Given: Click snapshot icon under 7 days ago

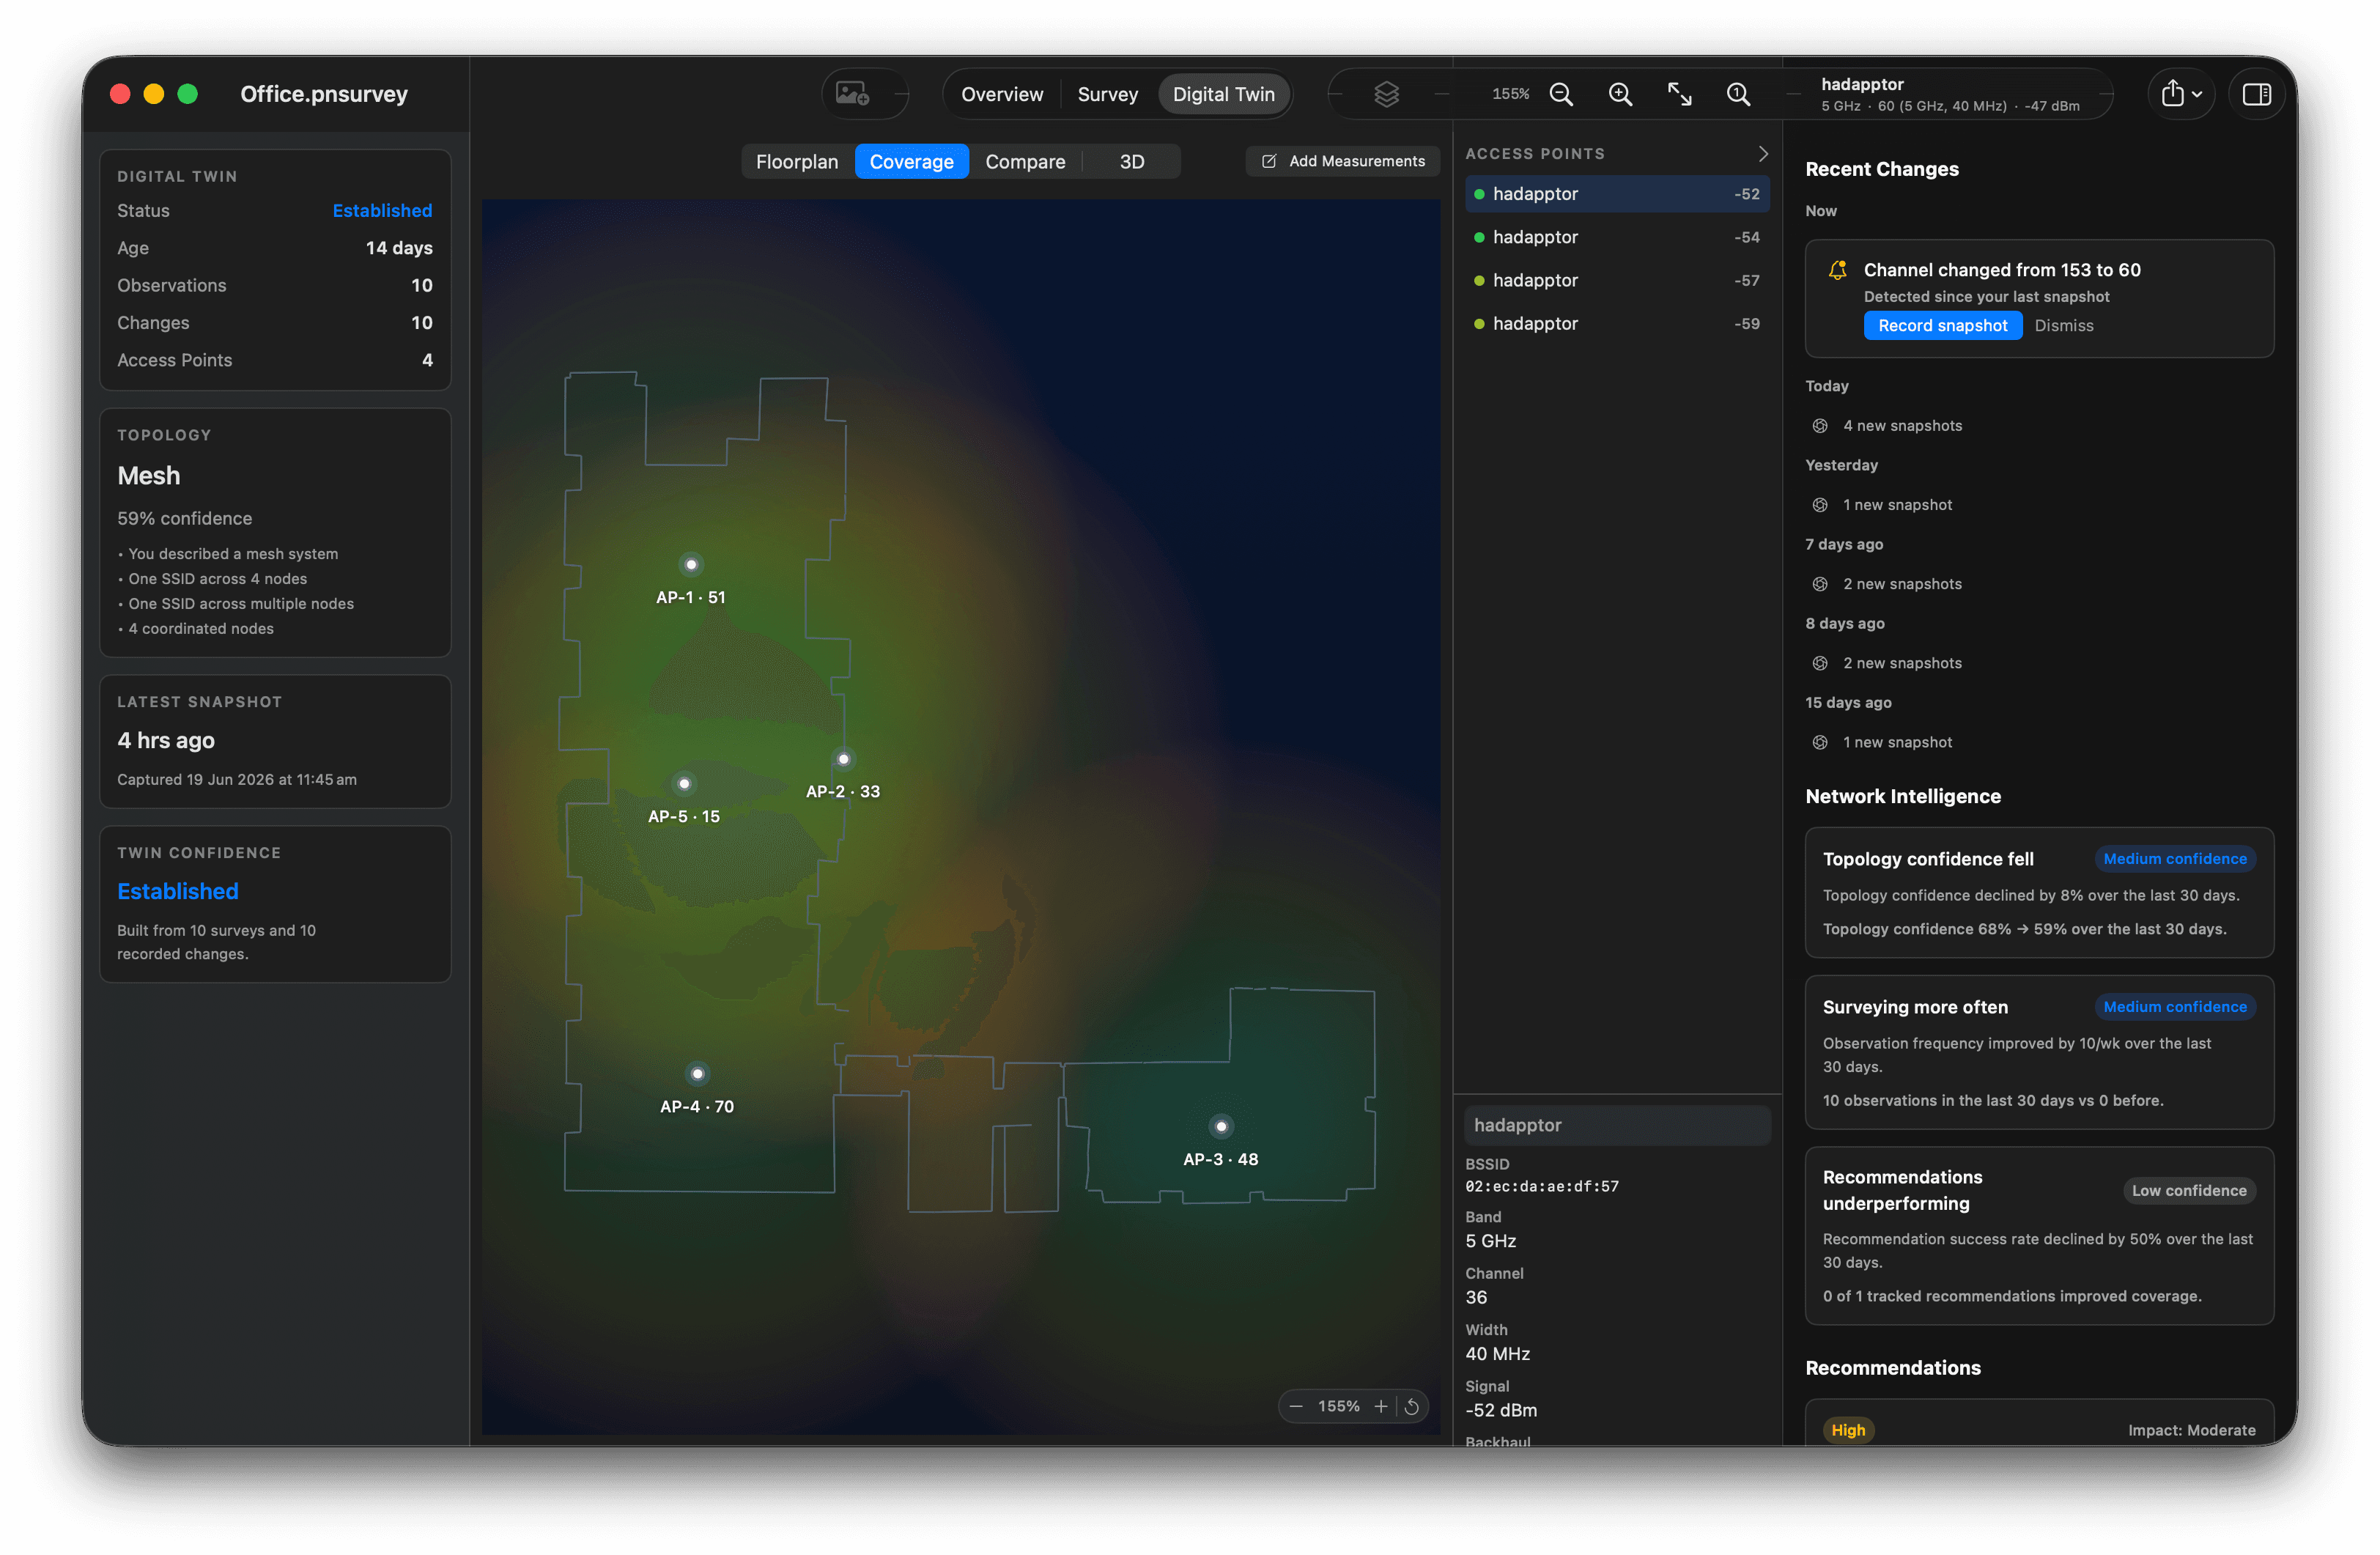Looking at the screenshot, I should 1820,584.
